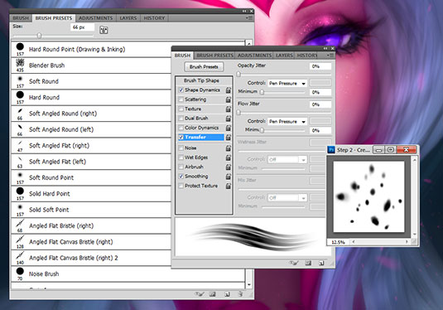Click Flow Jitter percentage field
Viewport: 443px width, 310px height.
tap(320, 104)
